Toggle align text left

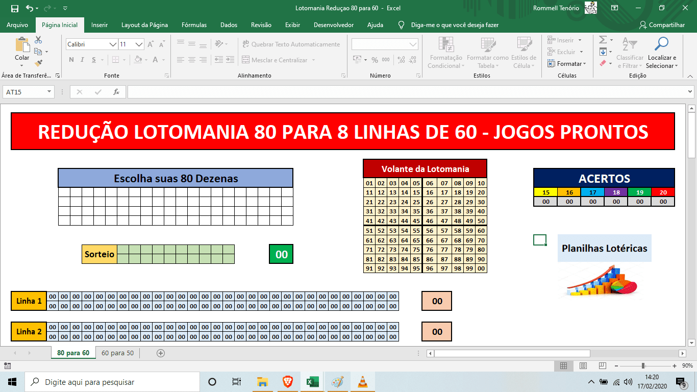tap(180, 60)
